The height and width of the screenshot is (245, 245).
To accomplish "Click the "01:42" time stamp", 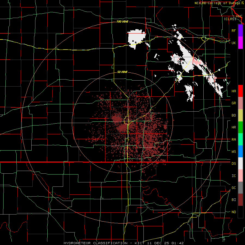I will point(177,243).
